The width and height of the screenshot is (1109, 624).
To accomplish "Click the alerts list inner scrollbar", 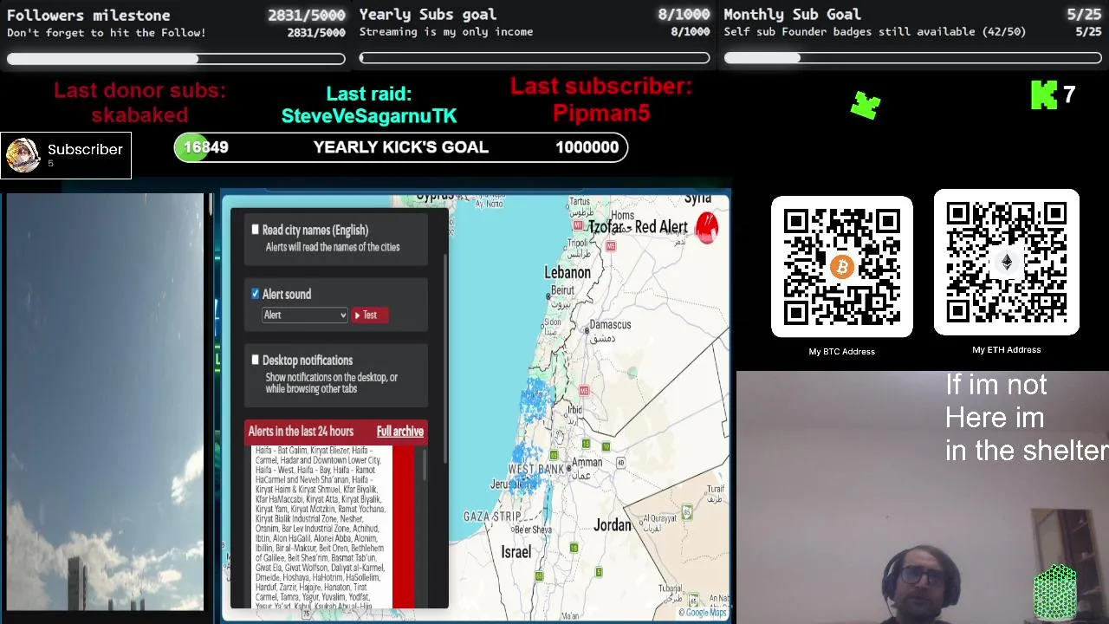I will point(425,465).
